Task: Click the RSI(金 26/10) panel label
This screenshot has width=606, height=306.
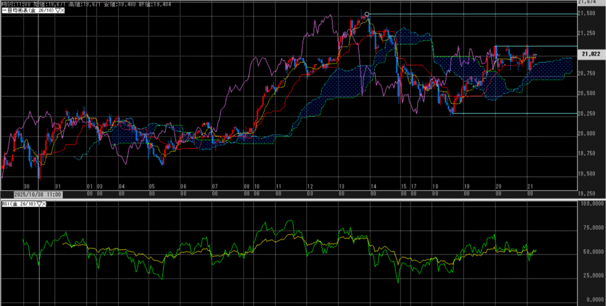Action: click(18, 204)
